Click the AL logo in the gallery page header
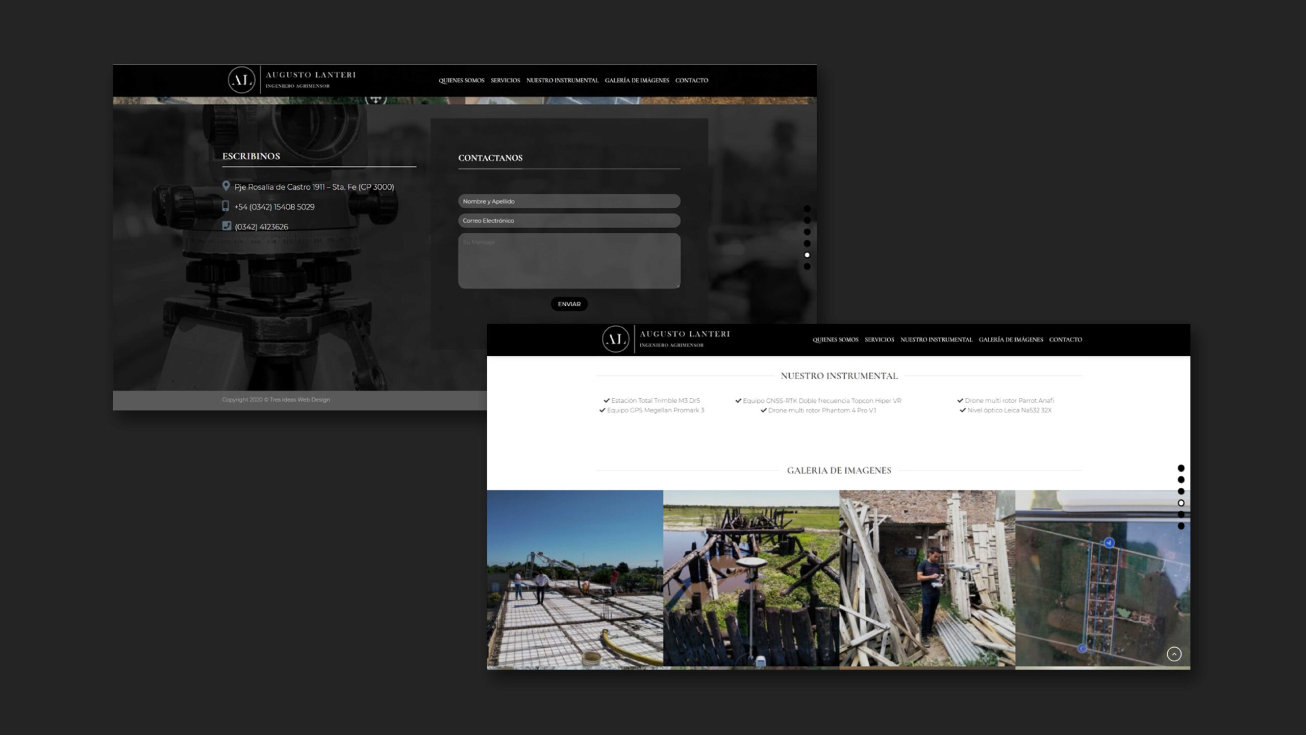1306x735 pixels. [615, 339]
